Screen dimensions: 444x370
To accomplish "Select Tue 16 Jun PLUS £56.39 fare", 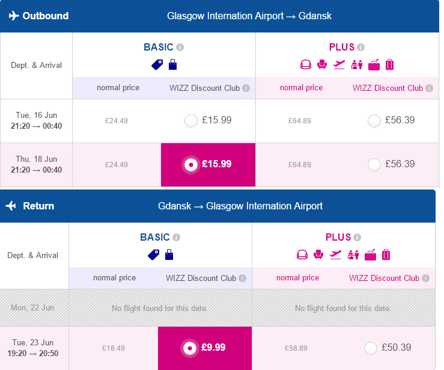I will pos(374,121).
